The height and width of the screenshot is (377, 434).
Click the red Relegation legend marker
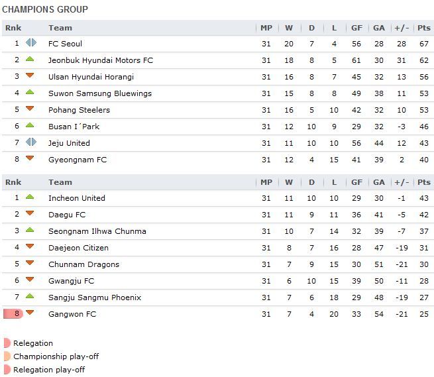[7, 343]
